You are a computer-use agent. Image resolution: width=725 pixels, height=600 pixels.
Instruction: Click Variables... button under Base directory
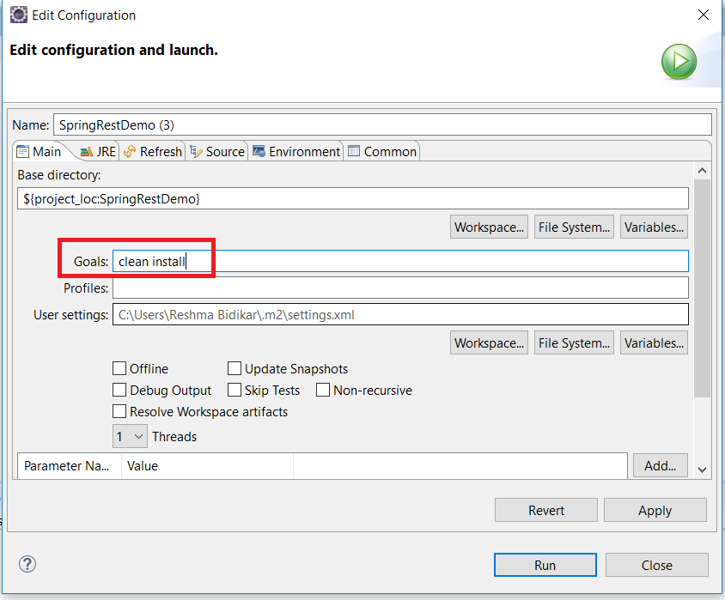click(654, 227)
